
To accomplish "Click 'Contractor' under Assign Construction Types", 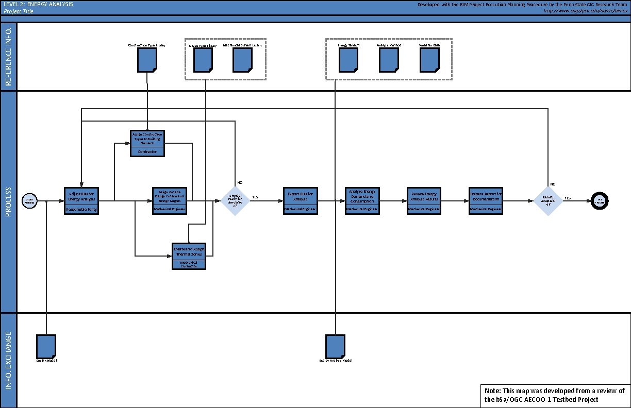I will tap(147, 151).
